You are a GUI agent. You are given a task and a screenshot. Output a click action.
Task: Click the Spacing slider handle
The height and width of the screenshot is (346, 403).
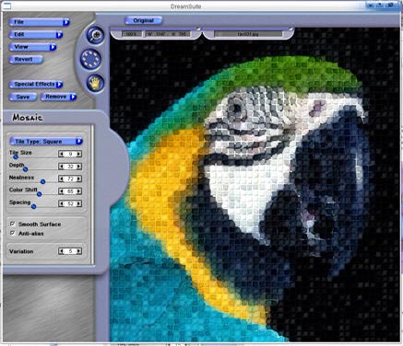click(x=34, y=206)
